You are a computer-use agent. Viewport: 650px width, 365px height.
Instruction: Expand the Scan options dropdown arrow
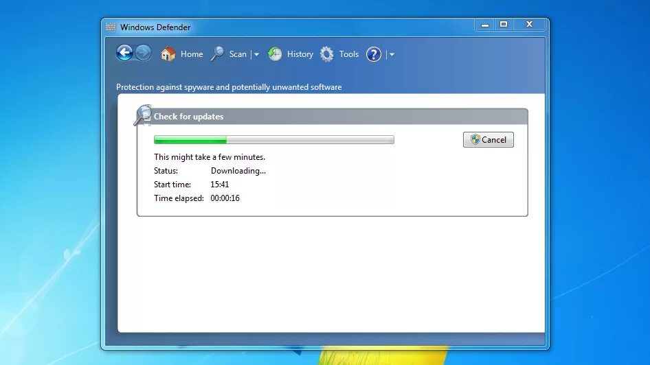256,54
